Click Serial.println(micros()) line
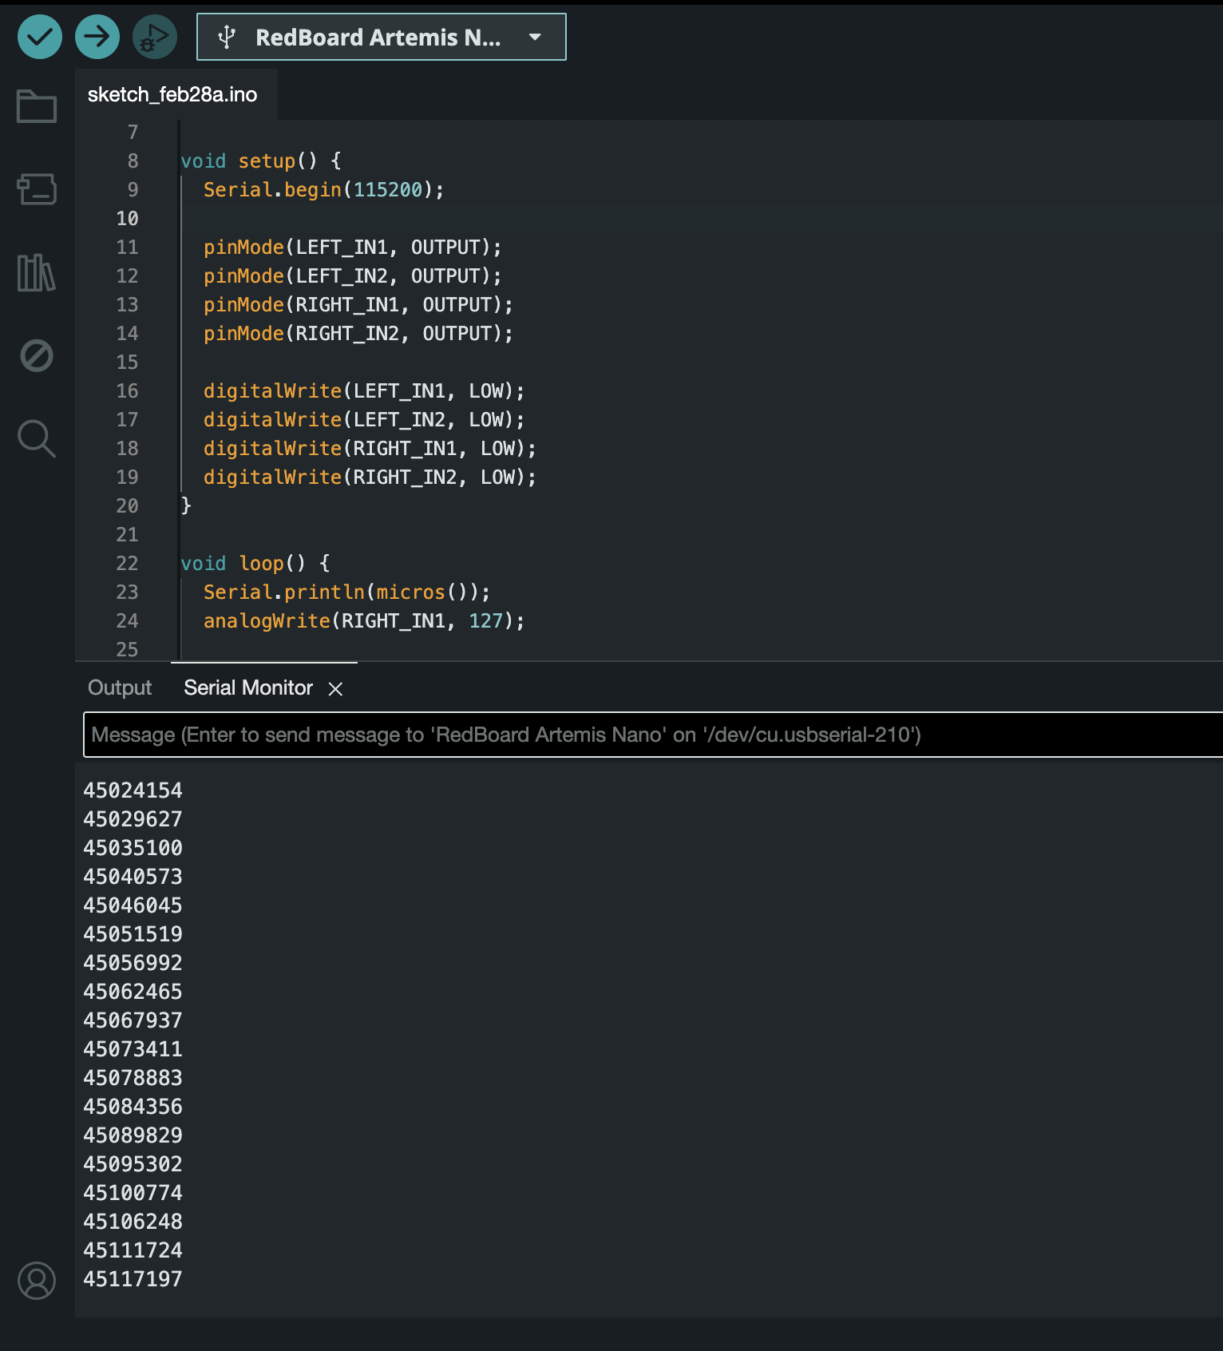 click(346, 592)
